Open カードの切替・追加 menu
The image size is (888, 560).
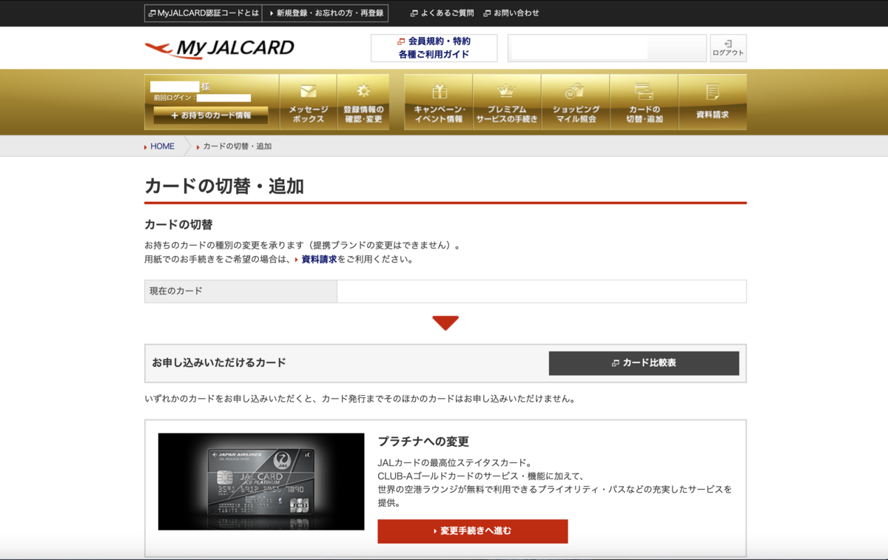pyautogui.click(x=644, y=102)
